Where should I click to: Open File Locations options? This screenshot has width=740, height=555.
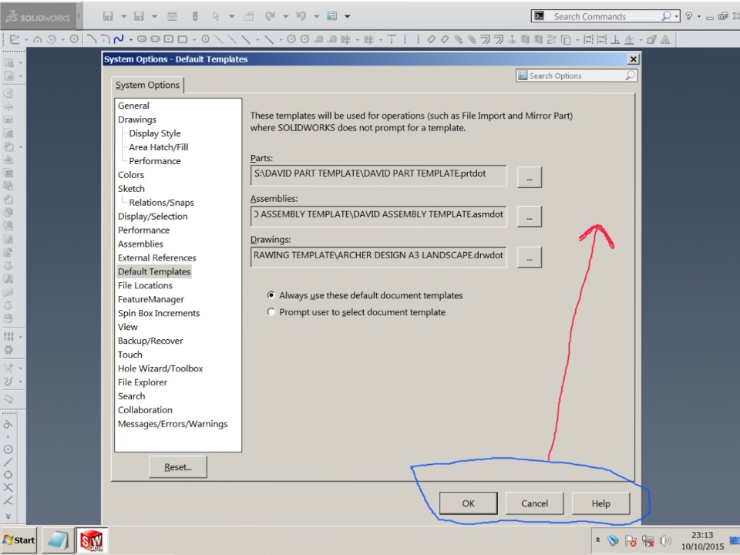click(145, 285)
